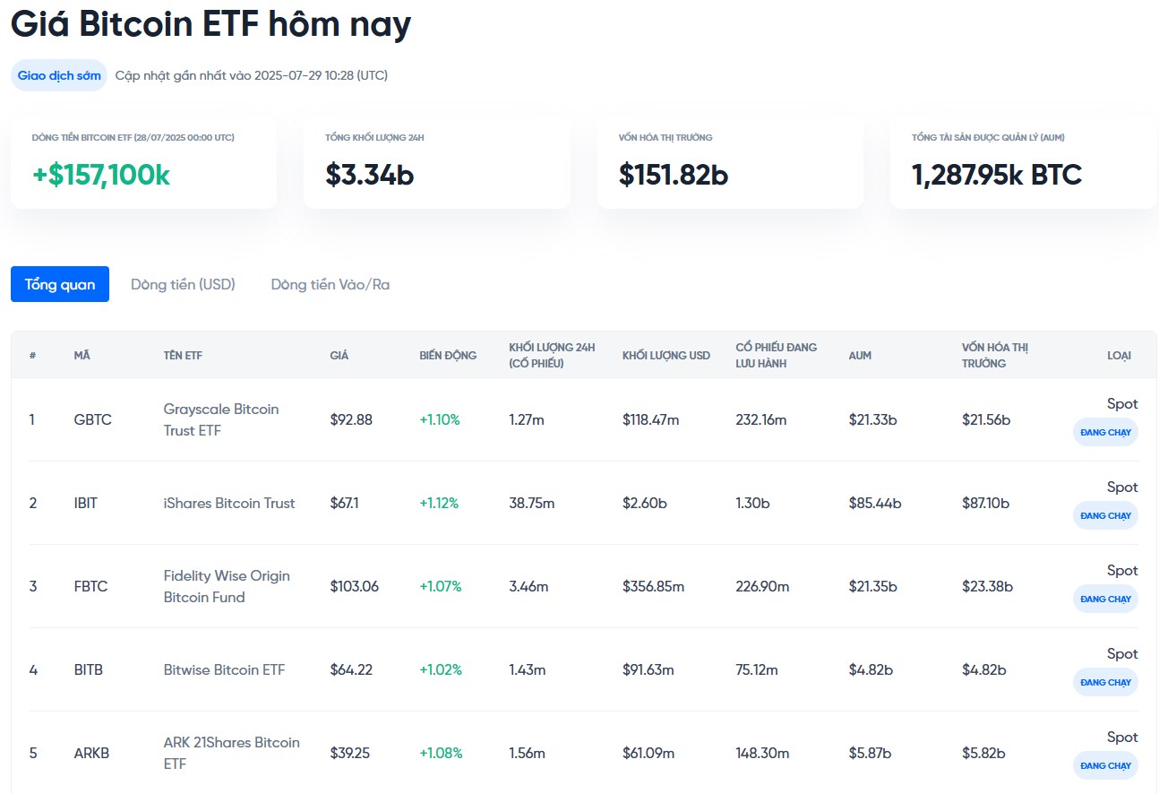Open Fidelity Wise Origin Bitcoin Fund
The image size is (1159, 794).
point(227,586)
